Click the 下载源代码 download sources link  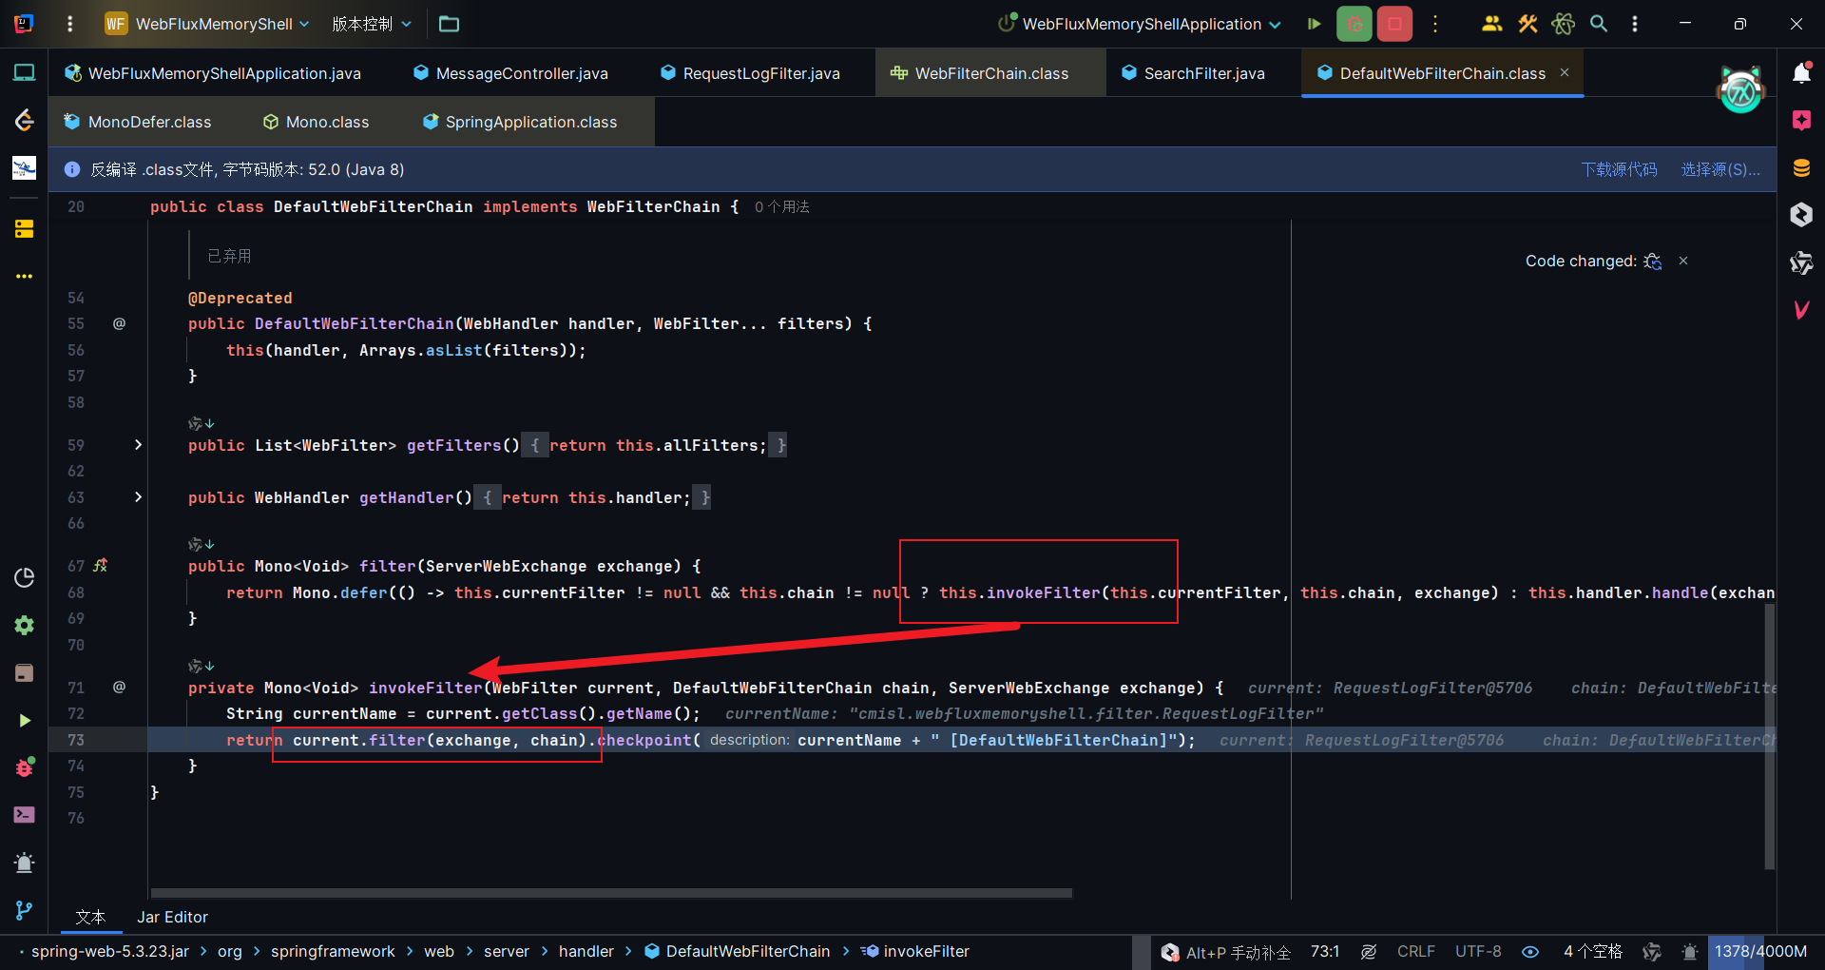click(1619, 169)
